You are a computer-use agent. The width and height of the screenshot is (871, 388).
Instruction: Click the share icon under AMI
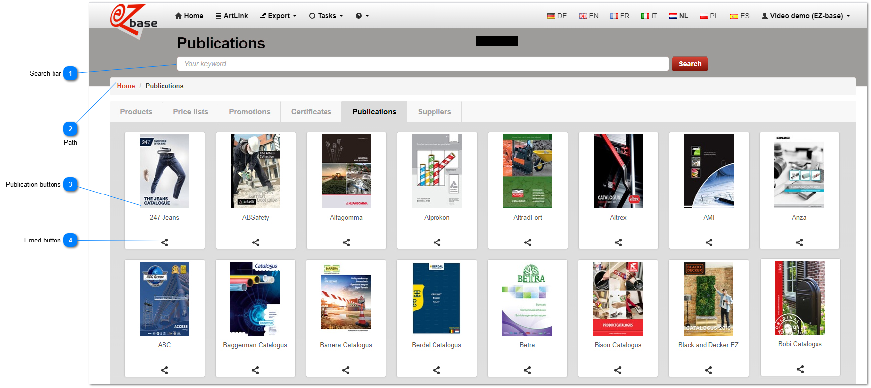coord(709,242)
